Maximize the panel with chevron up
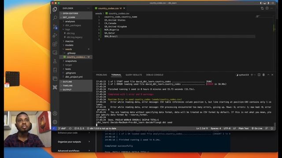The image size is (282, 158). [x=268, y=75]
